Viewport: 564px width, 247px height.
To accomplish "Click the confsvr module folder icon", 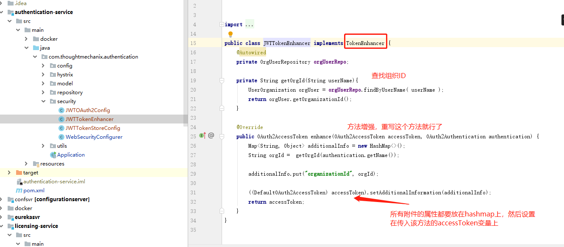I will (11, 199).
